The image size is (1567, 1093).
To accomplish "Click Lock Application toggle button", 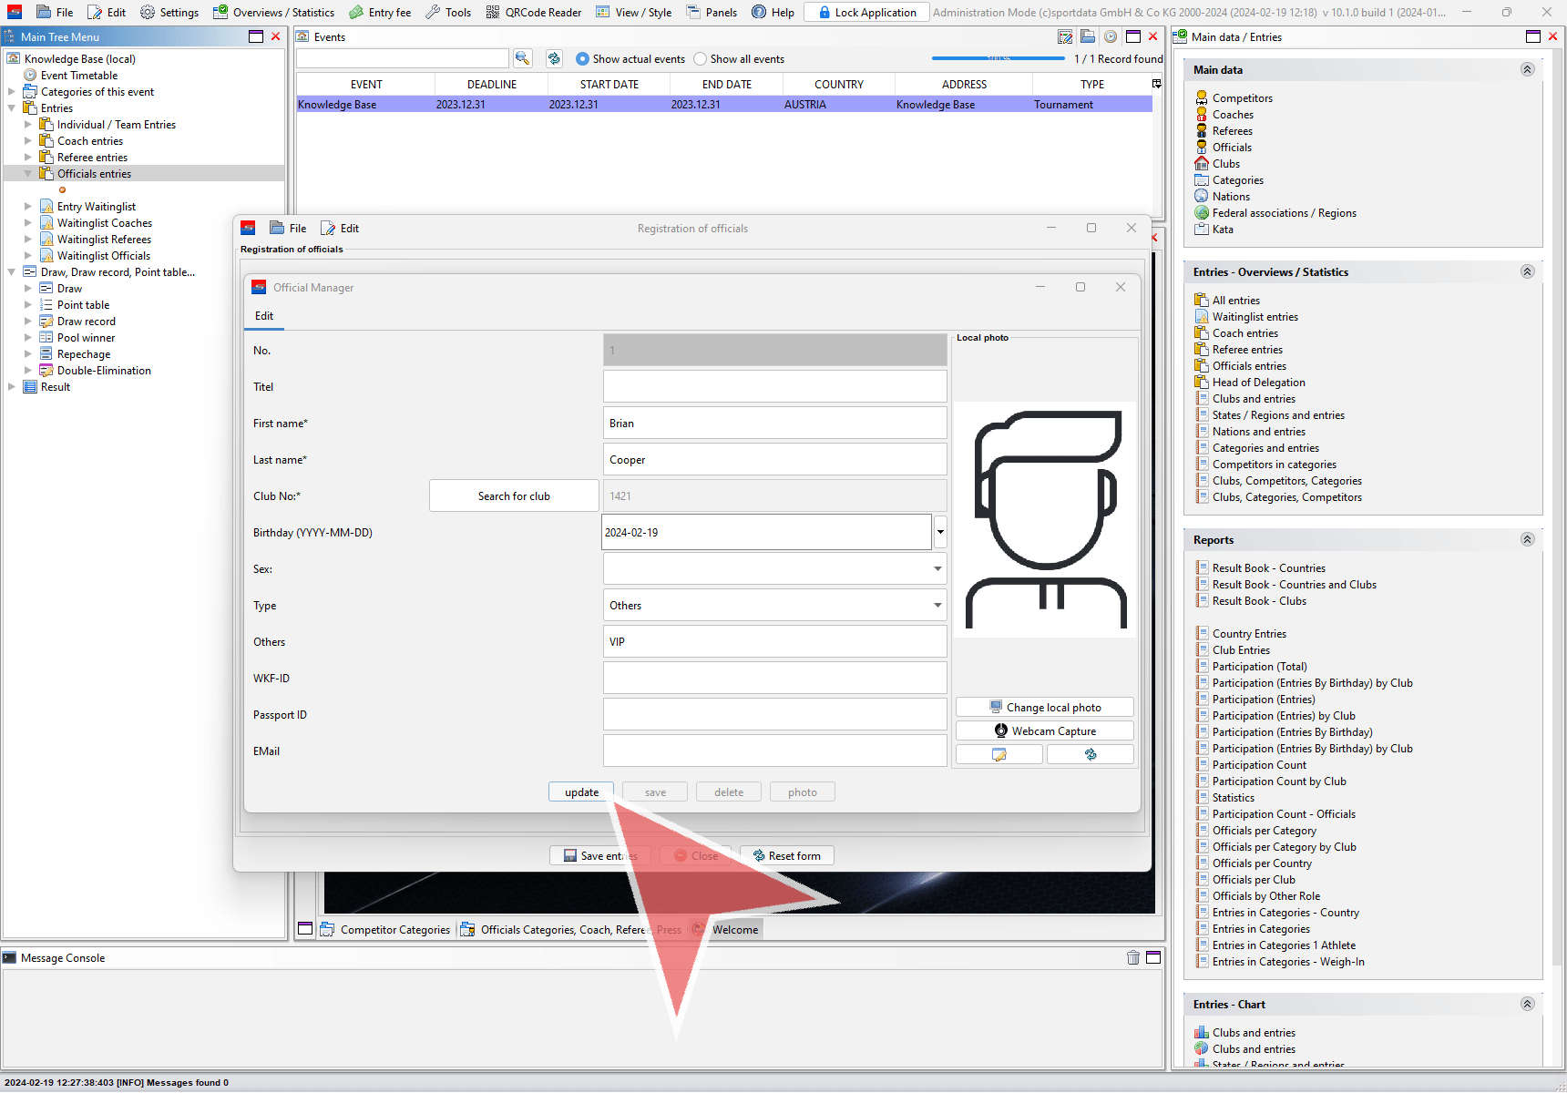I will (x=866, y=12).
